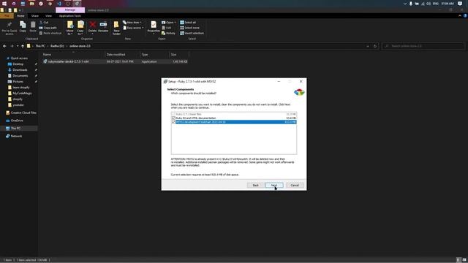Show hidden system tray icons
Viewport: 468px width, 263px height.
tap(404, 4)
